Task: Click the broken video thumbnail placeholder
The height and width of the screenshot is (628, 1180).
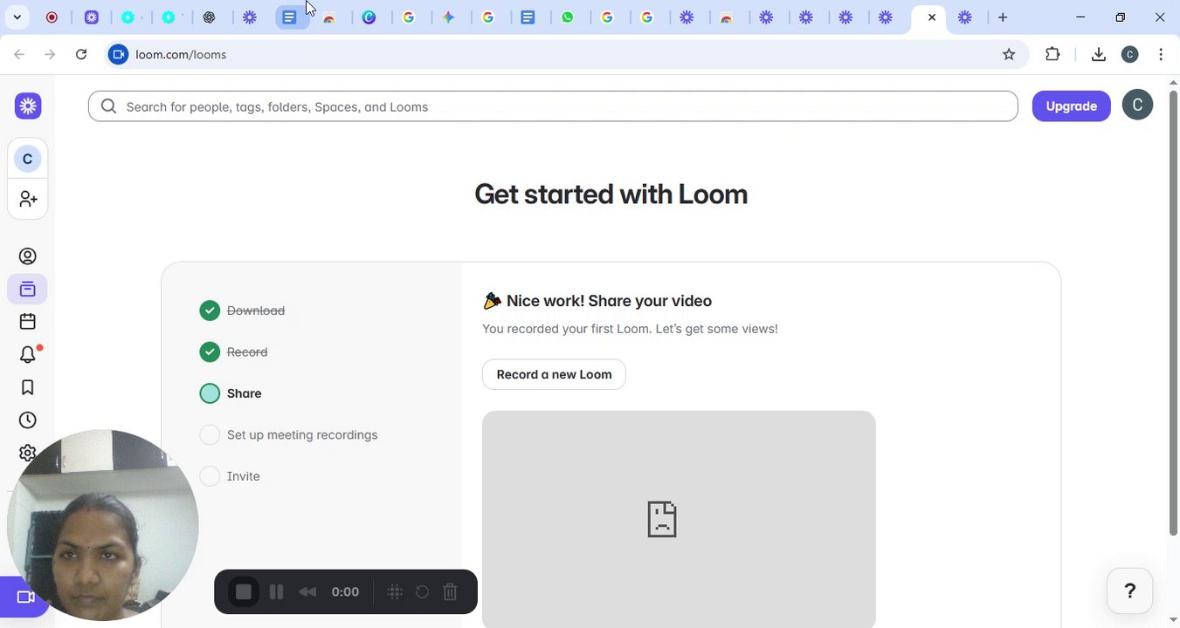Action: [x=679, y=519]
